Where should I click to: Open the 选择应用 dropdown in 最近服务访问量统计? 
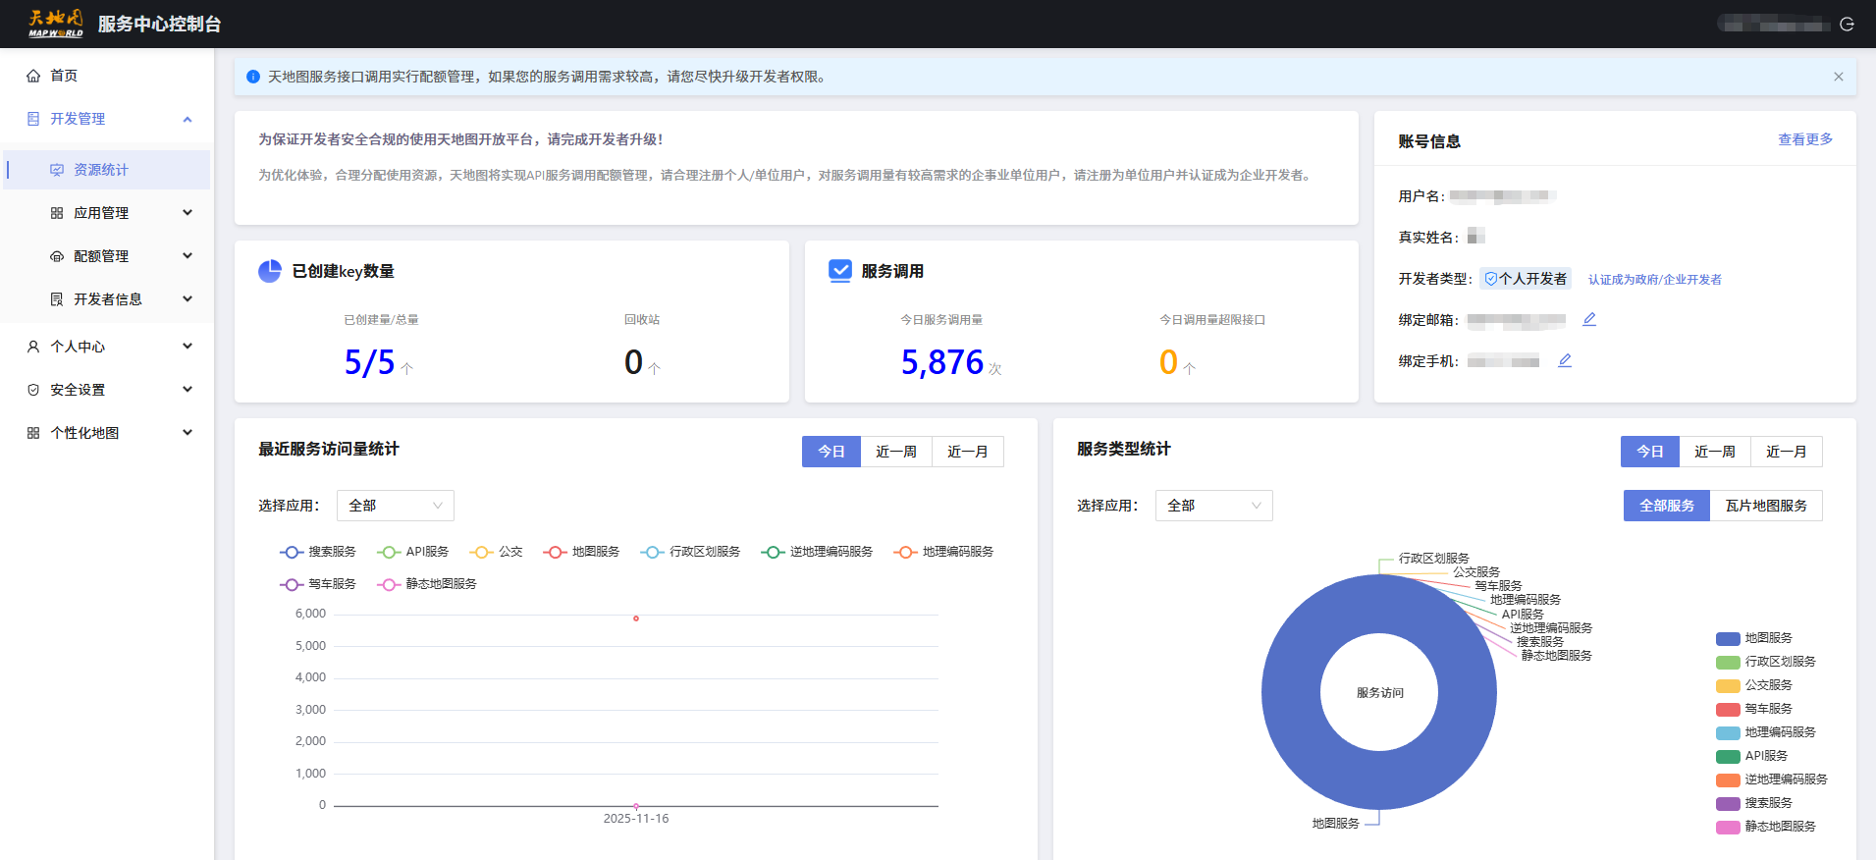click(x=395, y=506)
